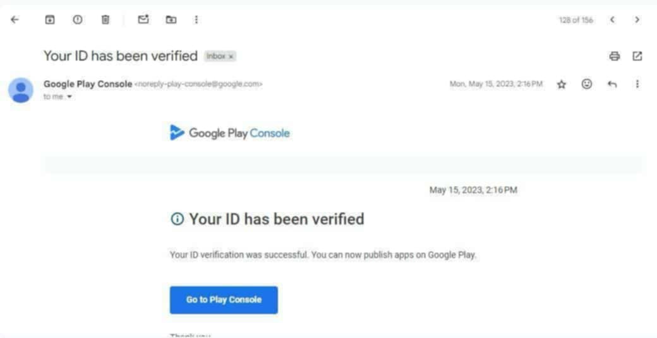Open message options three-dot menu

point(637,84)
